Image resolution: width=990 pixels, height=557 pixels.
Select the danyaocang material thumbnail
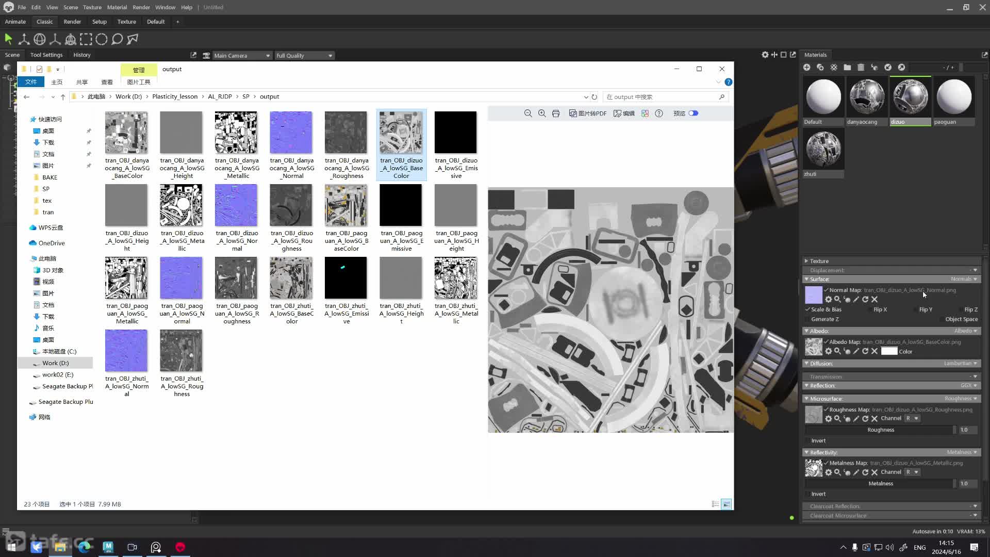pos(867,101)
